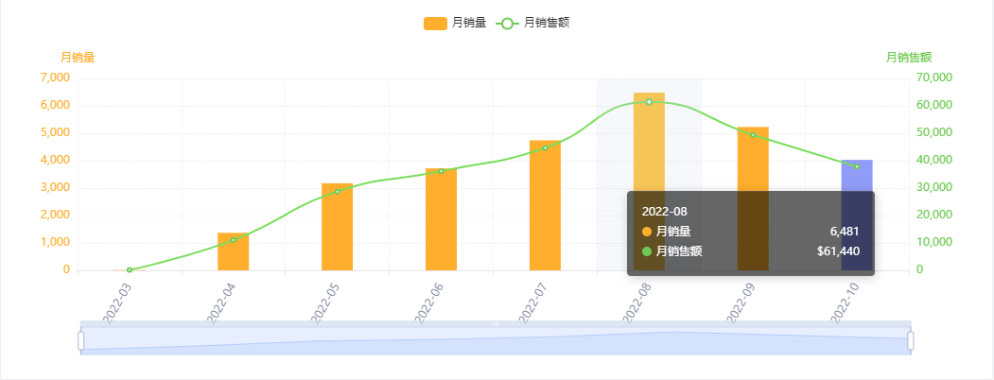Click the 2022-05 orange bar
This screenshot has width=994, height=380.
(x=338, y=228)
